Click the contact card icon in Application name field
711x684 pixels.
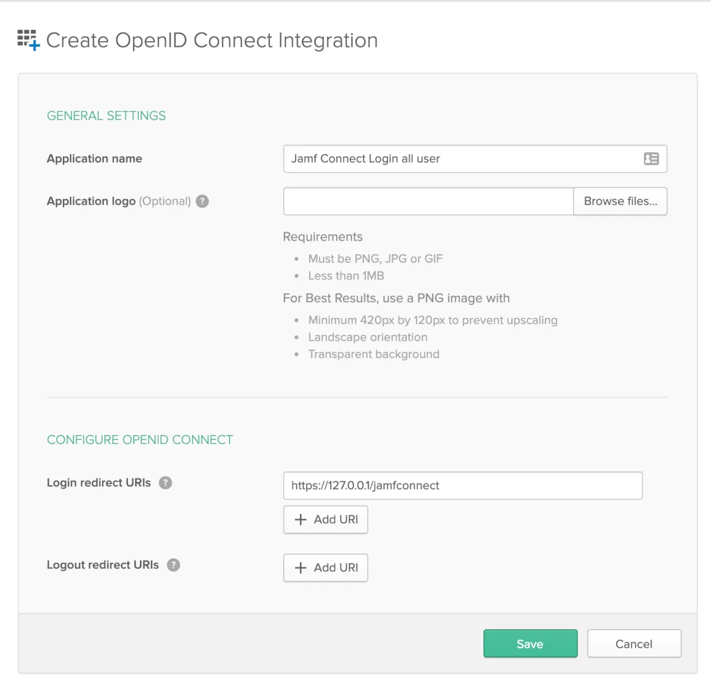point(651,159)
